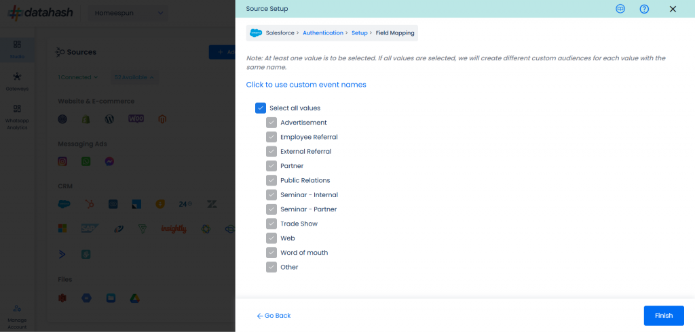
Task: Select the Instagram messaging ads icon
Action: tap(62, 161)
